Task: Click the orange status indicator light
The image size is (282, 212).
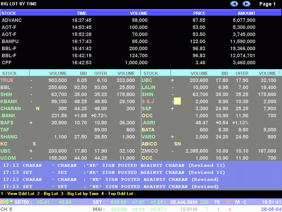Action: (2, 202)
